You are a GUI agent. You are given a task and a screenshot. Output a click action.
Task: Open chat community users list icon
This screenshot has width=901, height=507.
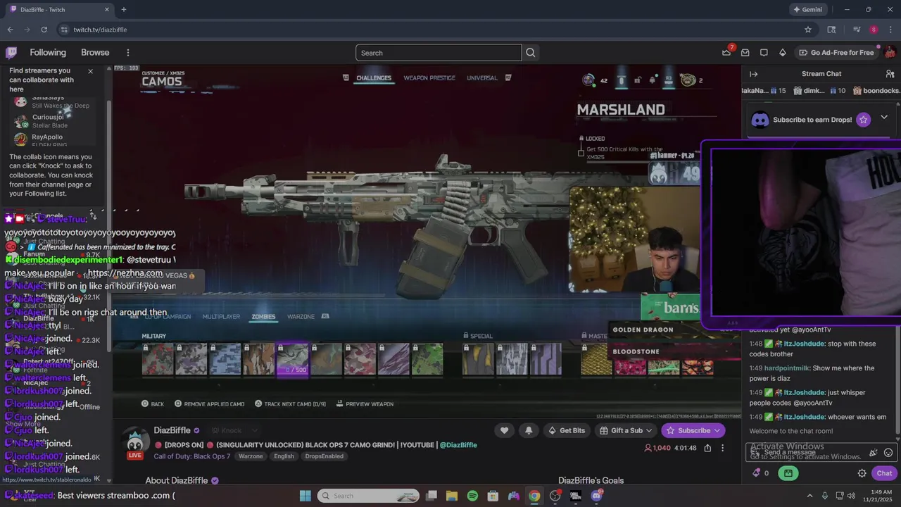890,74
